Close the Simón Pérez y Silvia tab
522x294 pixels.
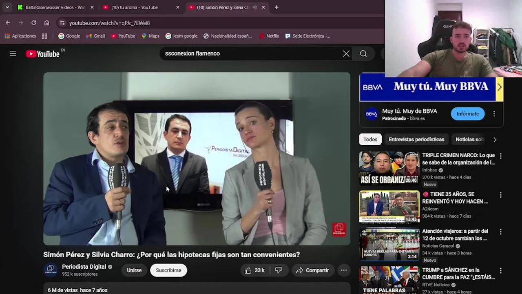(263, 7)
